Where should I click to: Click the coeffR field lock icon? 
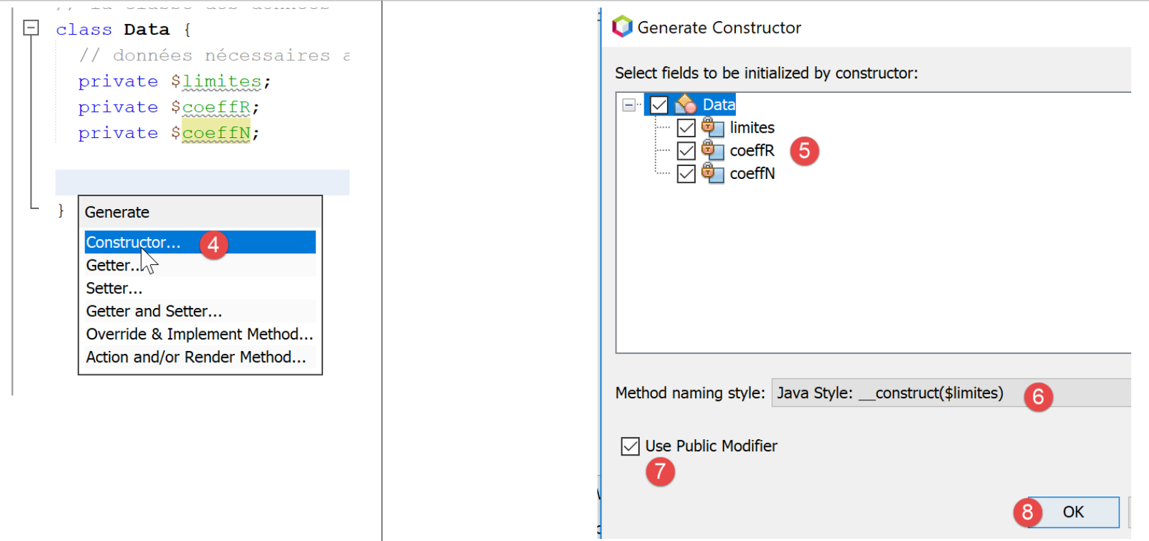[x=712, y=150]
